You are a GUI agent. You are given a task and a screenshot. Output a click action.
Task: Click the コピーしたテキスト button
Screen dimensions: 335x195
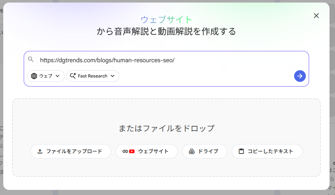(267, 151)
